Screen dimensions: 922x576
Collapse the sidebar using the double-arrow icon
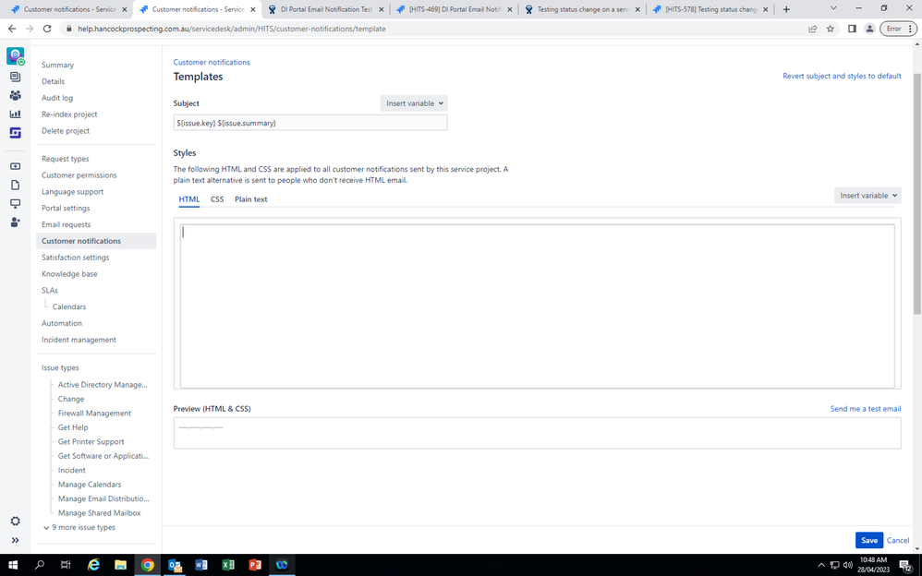pyautogui.click(x=15, y=540)
